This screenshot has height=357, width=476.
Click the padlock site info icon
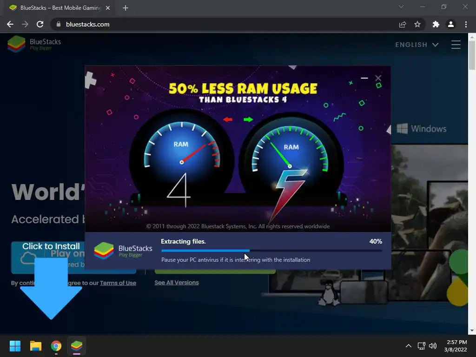(x=59, y=24)
